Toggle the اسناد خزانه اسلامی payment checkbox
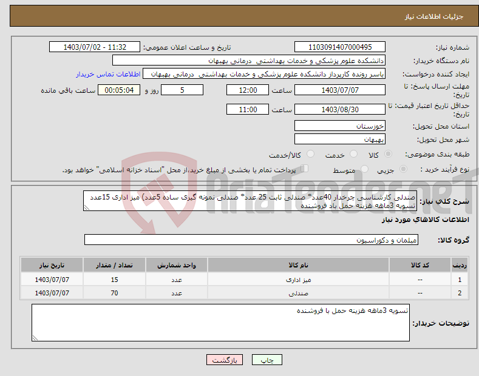The width and height of the screenshot is (479, 376). (305, 169)
